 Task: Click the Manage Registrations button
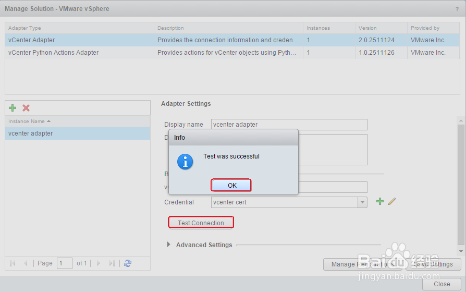coord(363,264)
